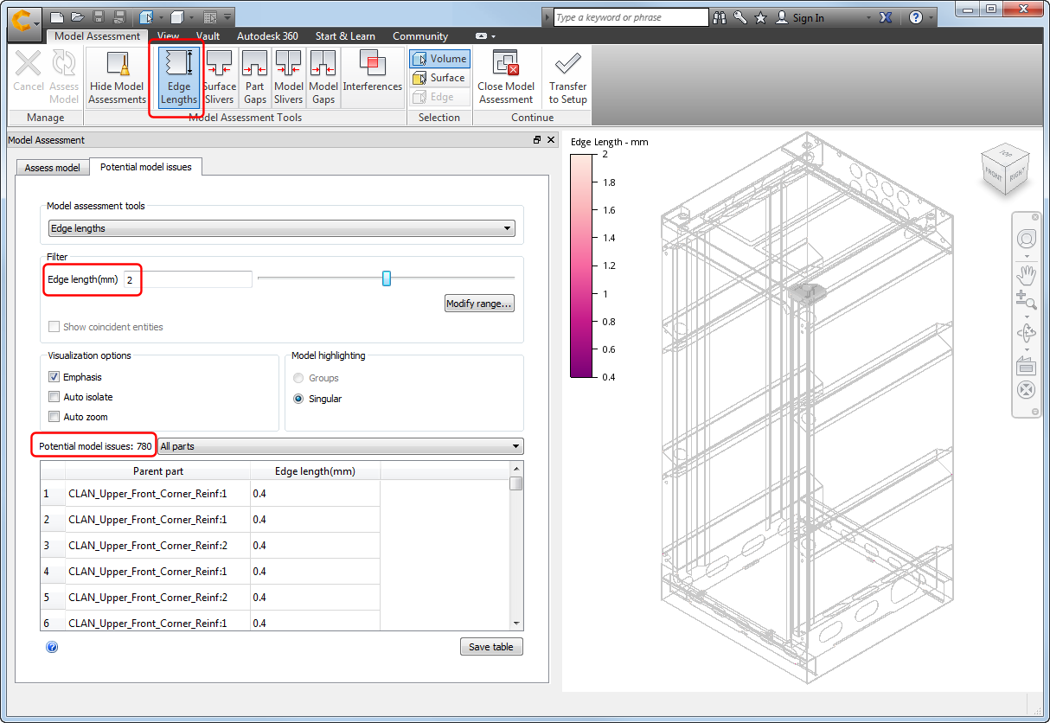Click the Open folder icon in quick access toolbar
Screen dimensions: 1050x723
78,17
